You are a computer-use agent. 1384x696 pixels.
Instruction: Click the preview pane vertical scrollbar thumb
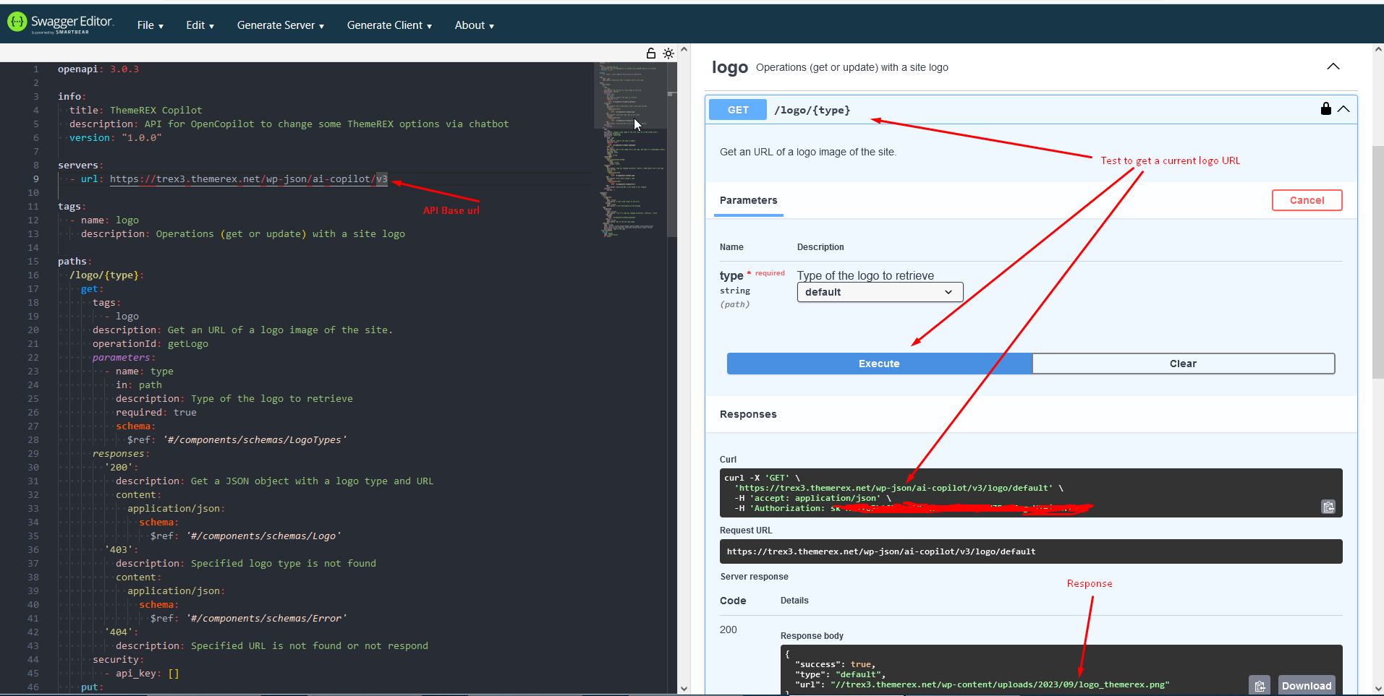(1377, 262)
